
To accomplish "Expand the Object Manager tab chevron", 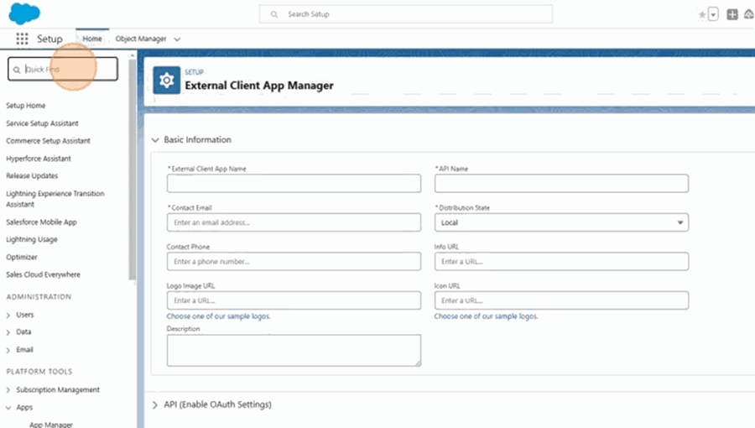I will pyautogui.click(x=177, y=39).
